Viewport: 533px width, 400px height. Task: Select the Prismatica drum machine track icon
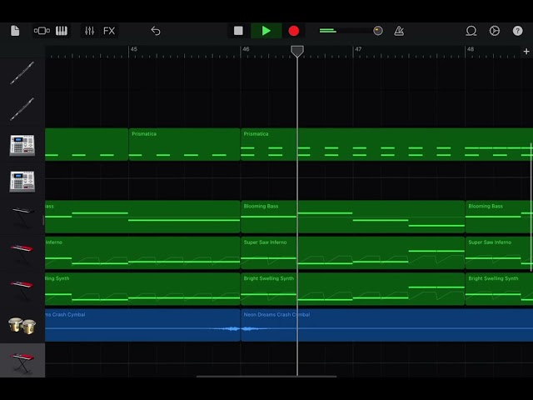(22, 145)
